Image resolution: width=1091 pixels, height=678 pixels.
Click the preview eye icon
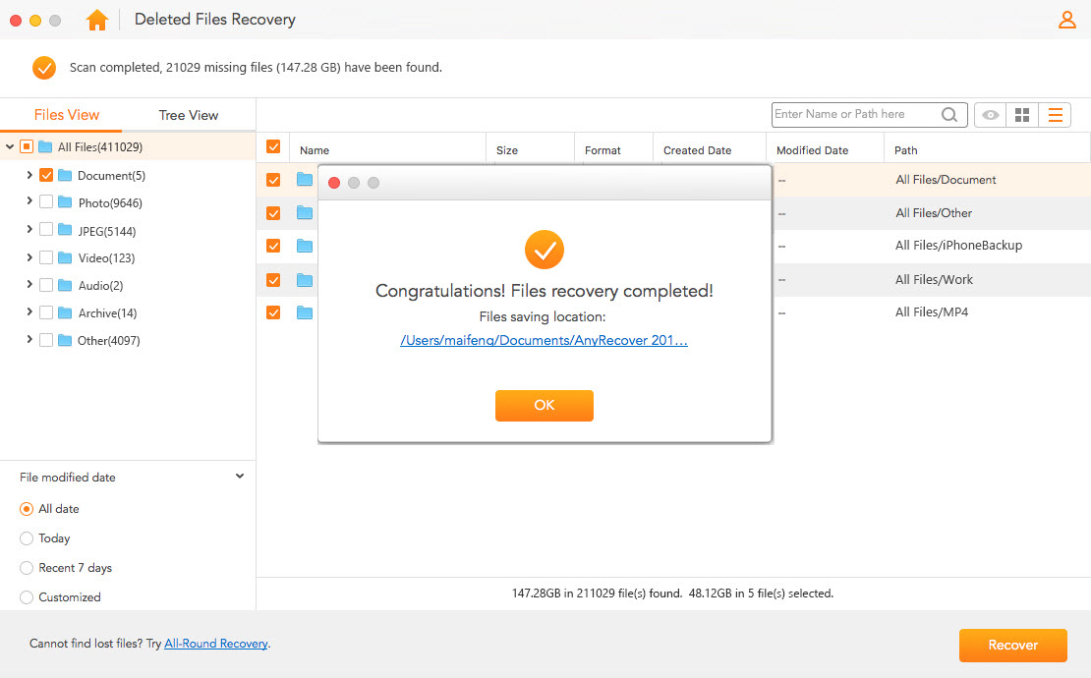pos(990,114)
